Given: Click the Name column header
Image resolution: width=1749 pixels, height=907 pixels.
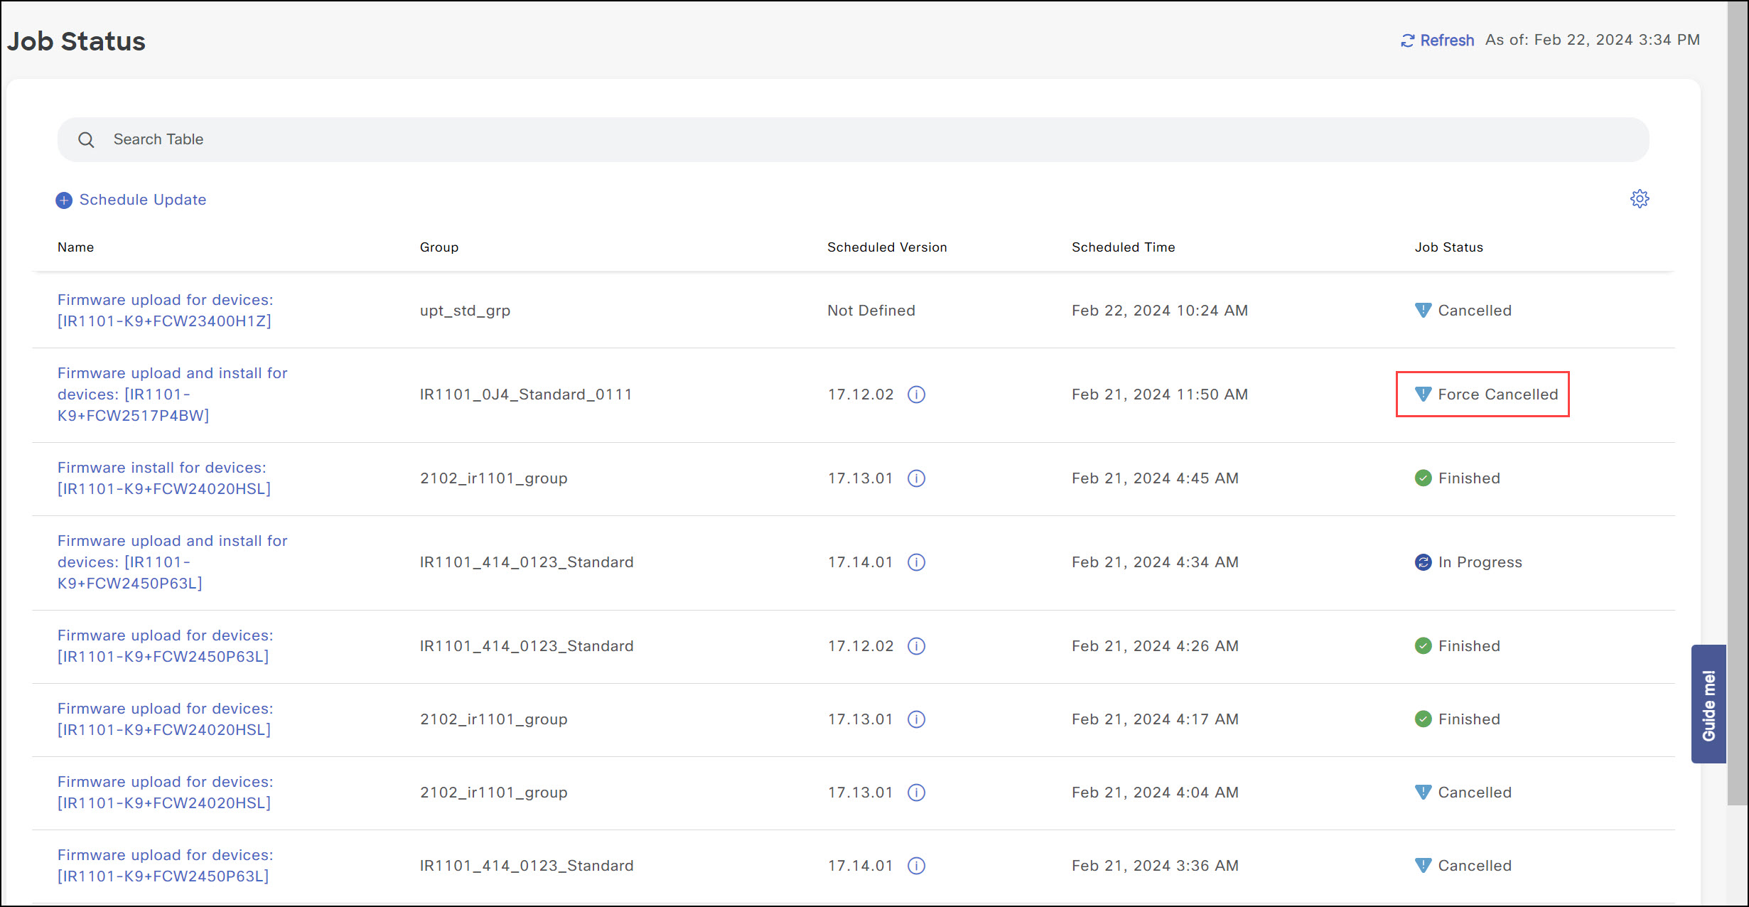Looking at the screenshot, I should coord(75,247).
